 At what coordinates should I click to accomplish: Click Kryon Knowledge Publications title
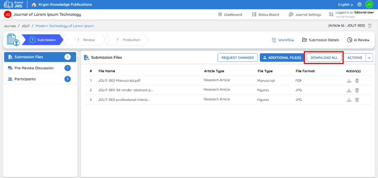coord(65,4)
